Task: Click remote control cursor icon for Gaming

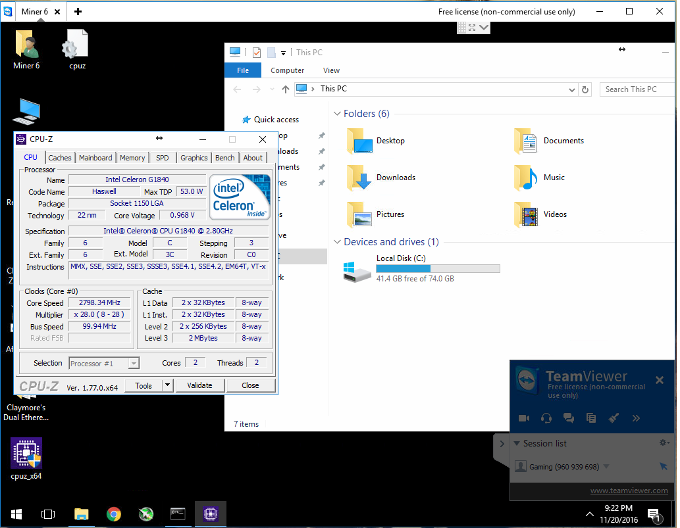Action: click(664, 466)
